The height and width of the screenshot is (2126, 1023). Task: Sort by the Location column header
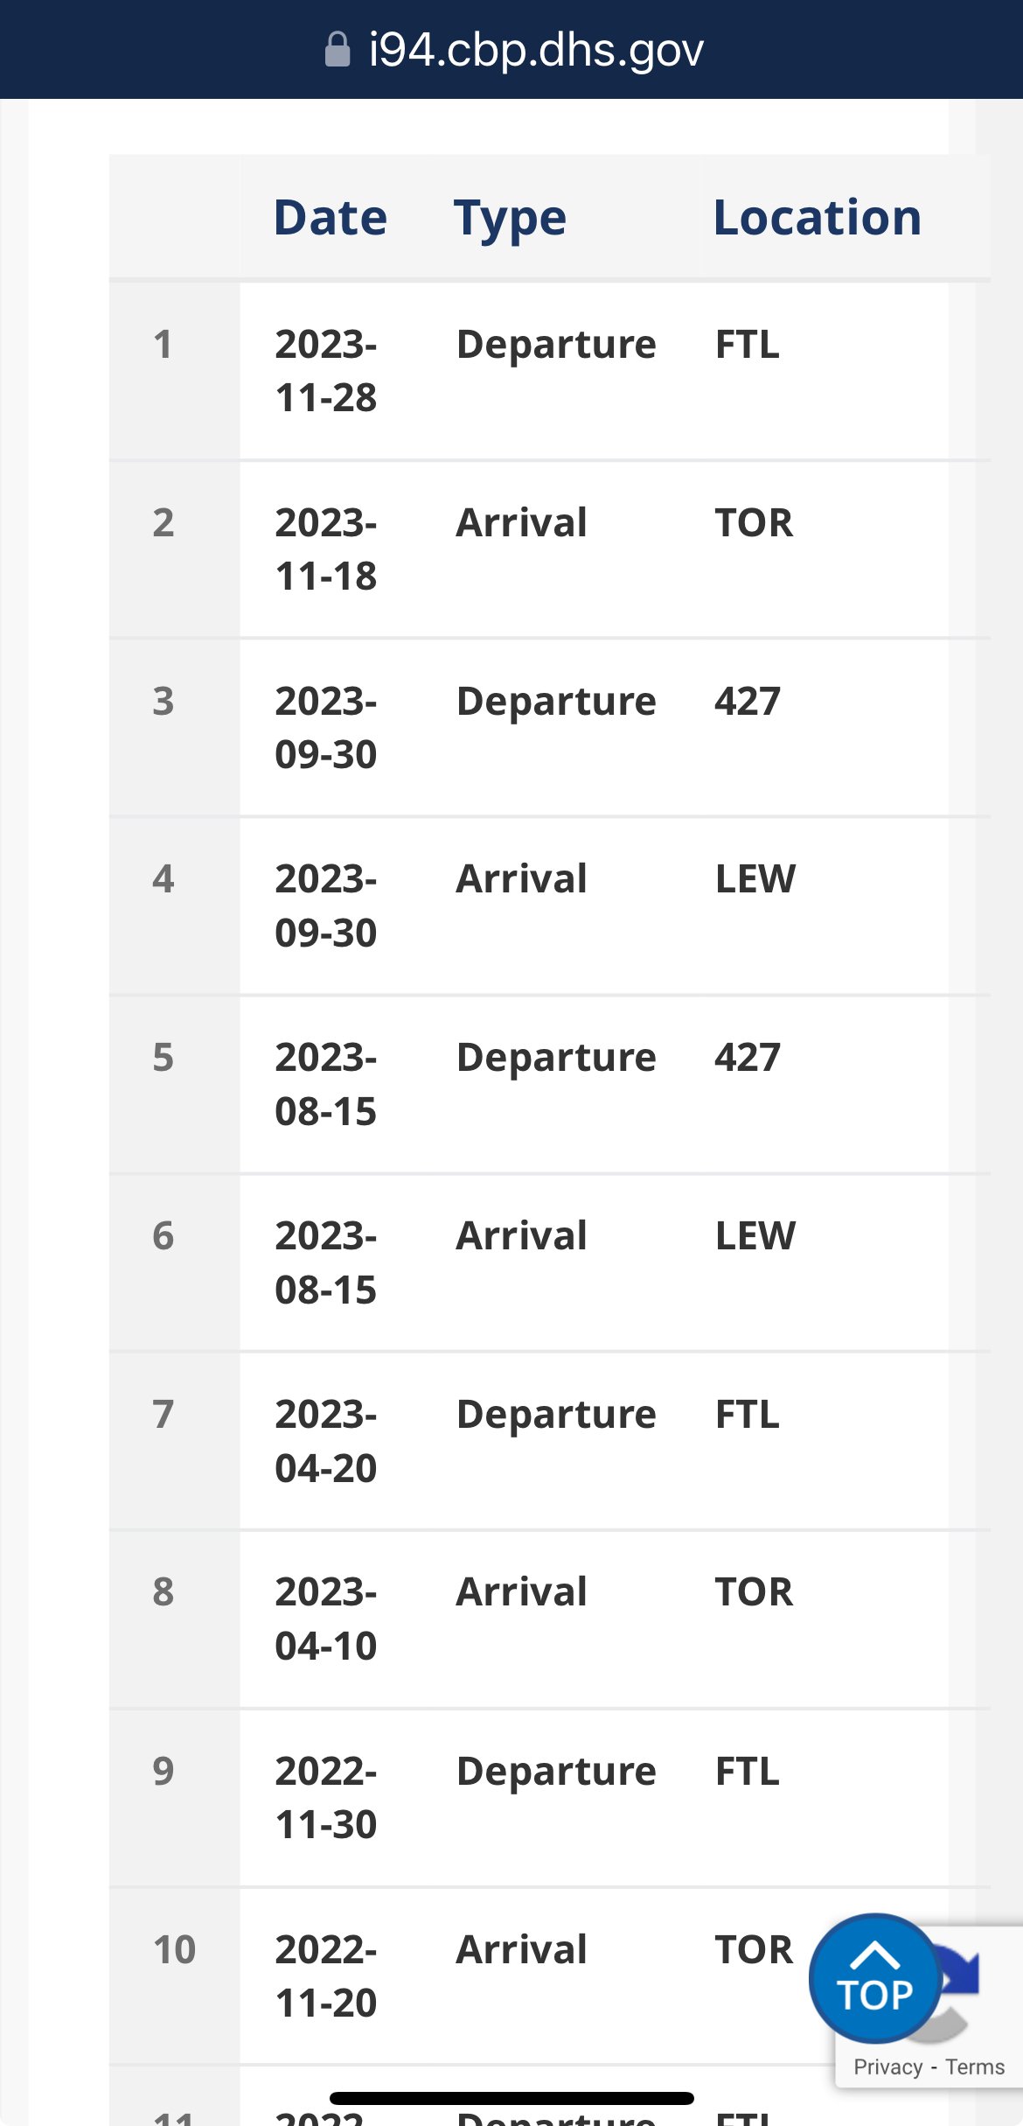tap(818, 217)
